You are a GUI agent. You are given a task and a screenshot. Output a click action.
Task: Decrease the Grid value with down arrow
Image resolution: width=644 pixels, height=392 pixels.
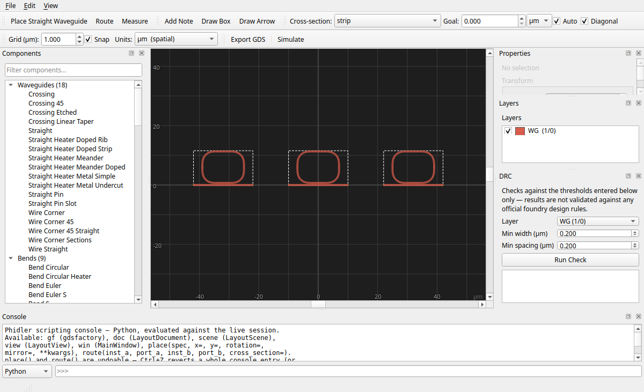click(79, 42)
